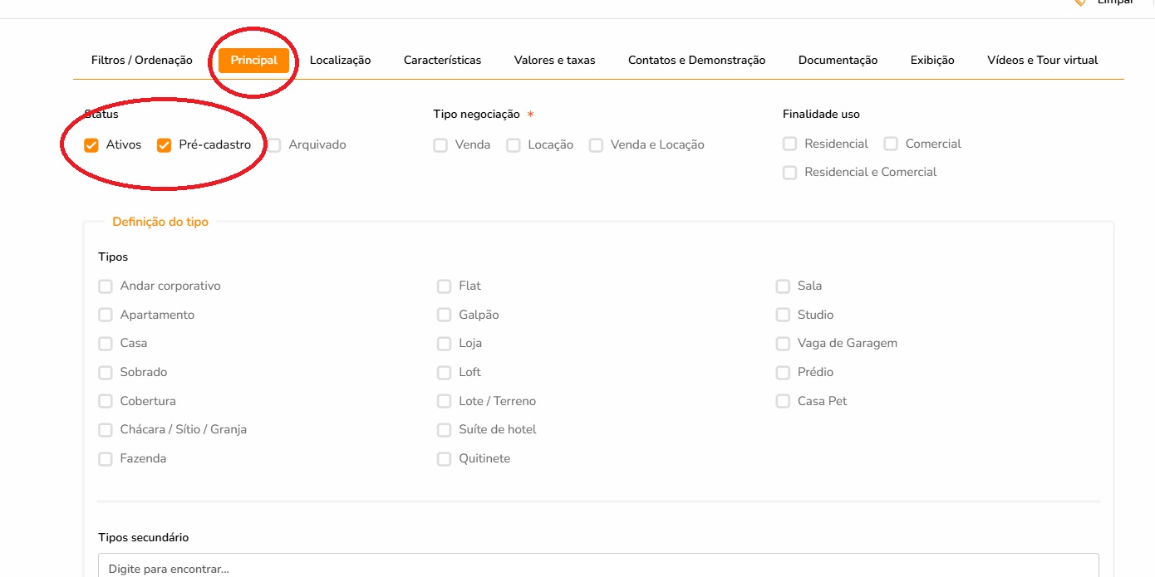Check the Apartamento property type
The image size is (1155, 577).
pyautogui.click(x=106, y=315)
